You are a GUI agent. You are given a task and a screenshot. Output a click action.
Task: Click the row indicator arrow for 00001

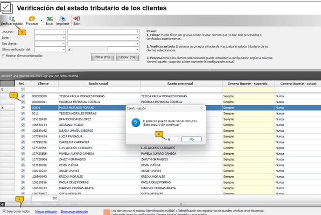(x=2, y=107)
